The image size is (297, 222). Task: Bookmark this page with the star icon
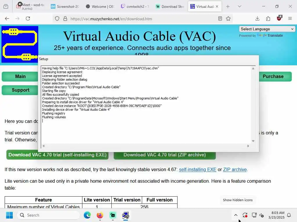coord(228,18)
